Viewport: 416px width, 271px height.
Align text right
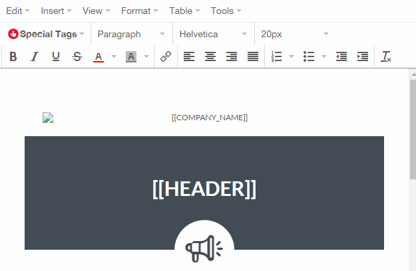[x=232, y=56]
